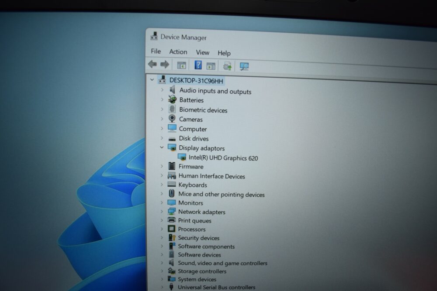Expand the Cameras node arrow
Screen dimensions: 437x291
162,119
